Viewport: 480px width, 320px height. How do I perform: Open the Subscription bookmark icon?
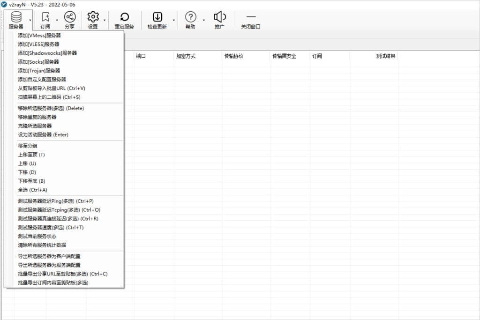point(45,17)
